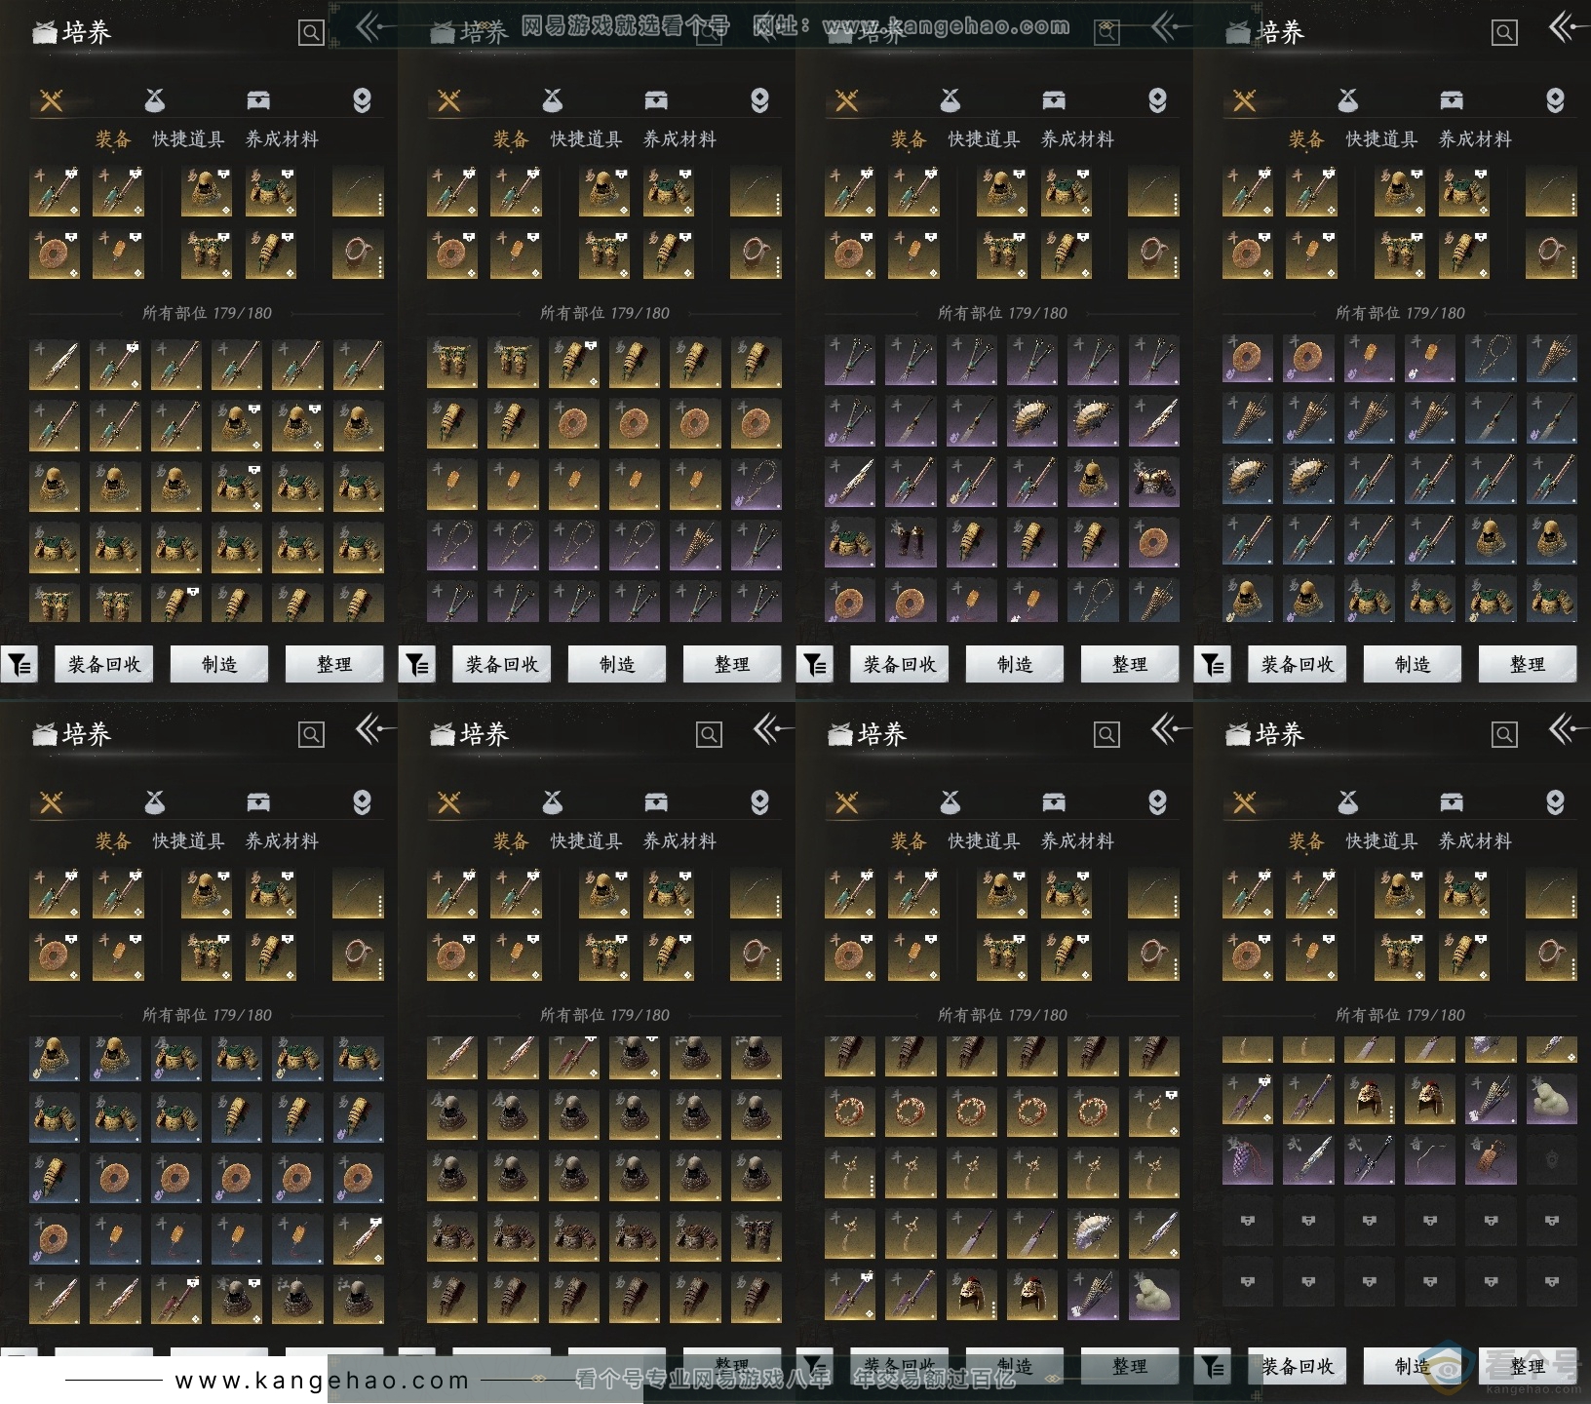1591x1404 pixels.
Task: Click 所有部位 179/180 text in top-left panel
Action: pyautogui.click(x=207, y=313)
